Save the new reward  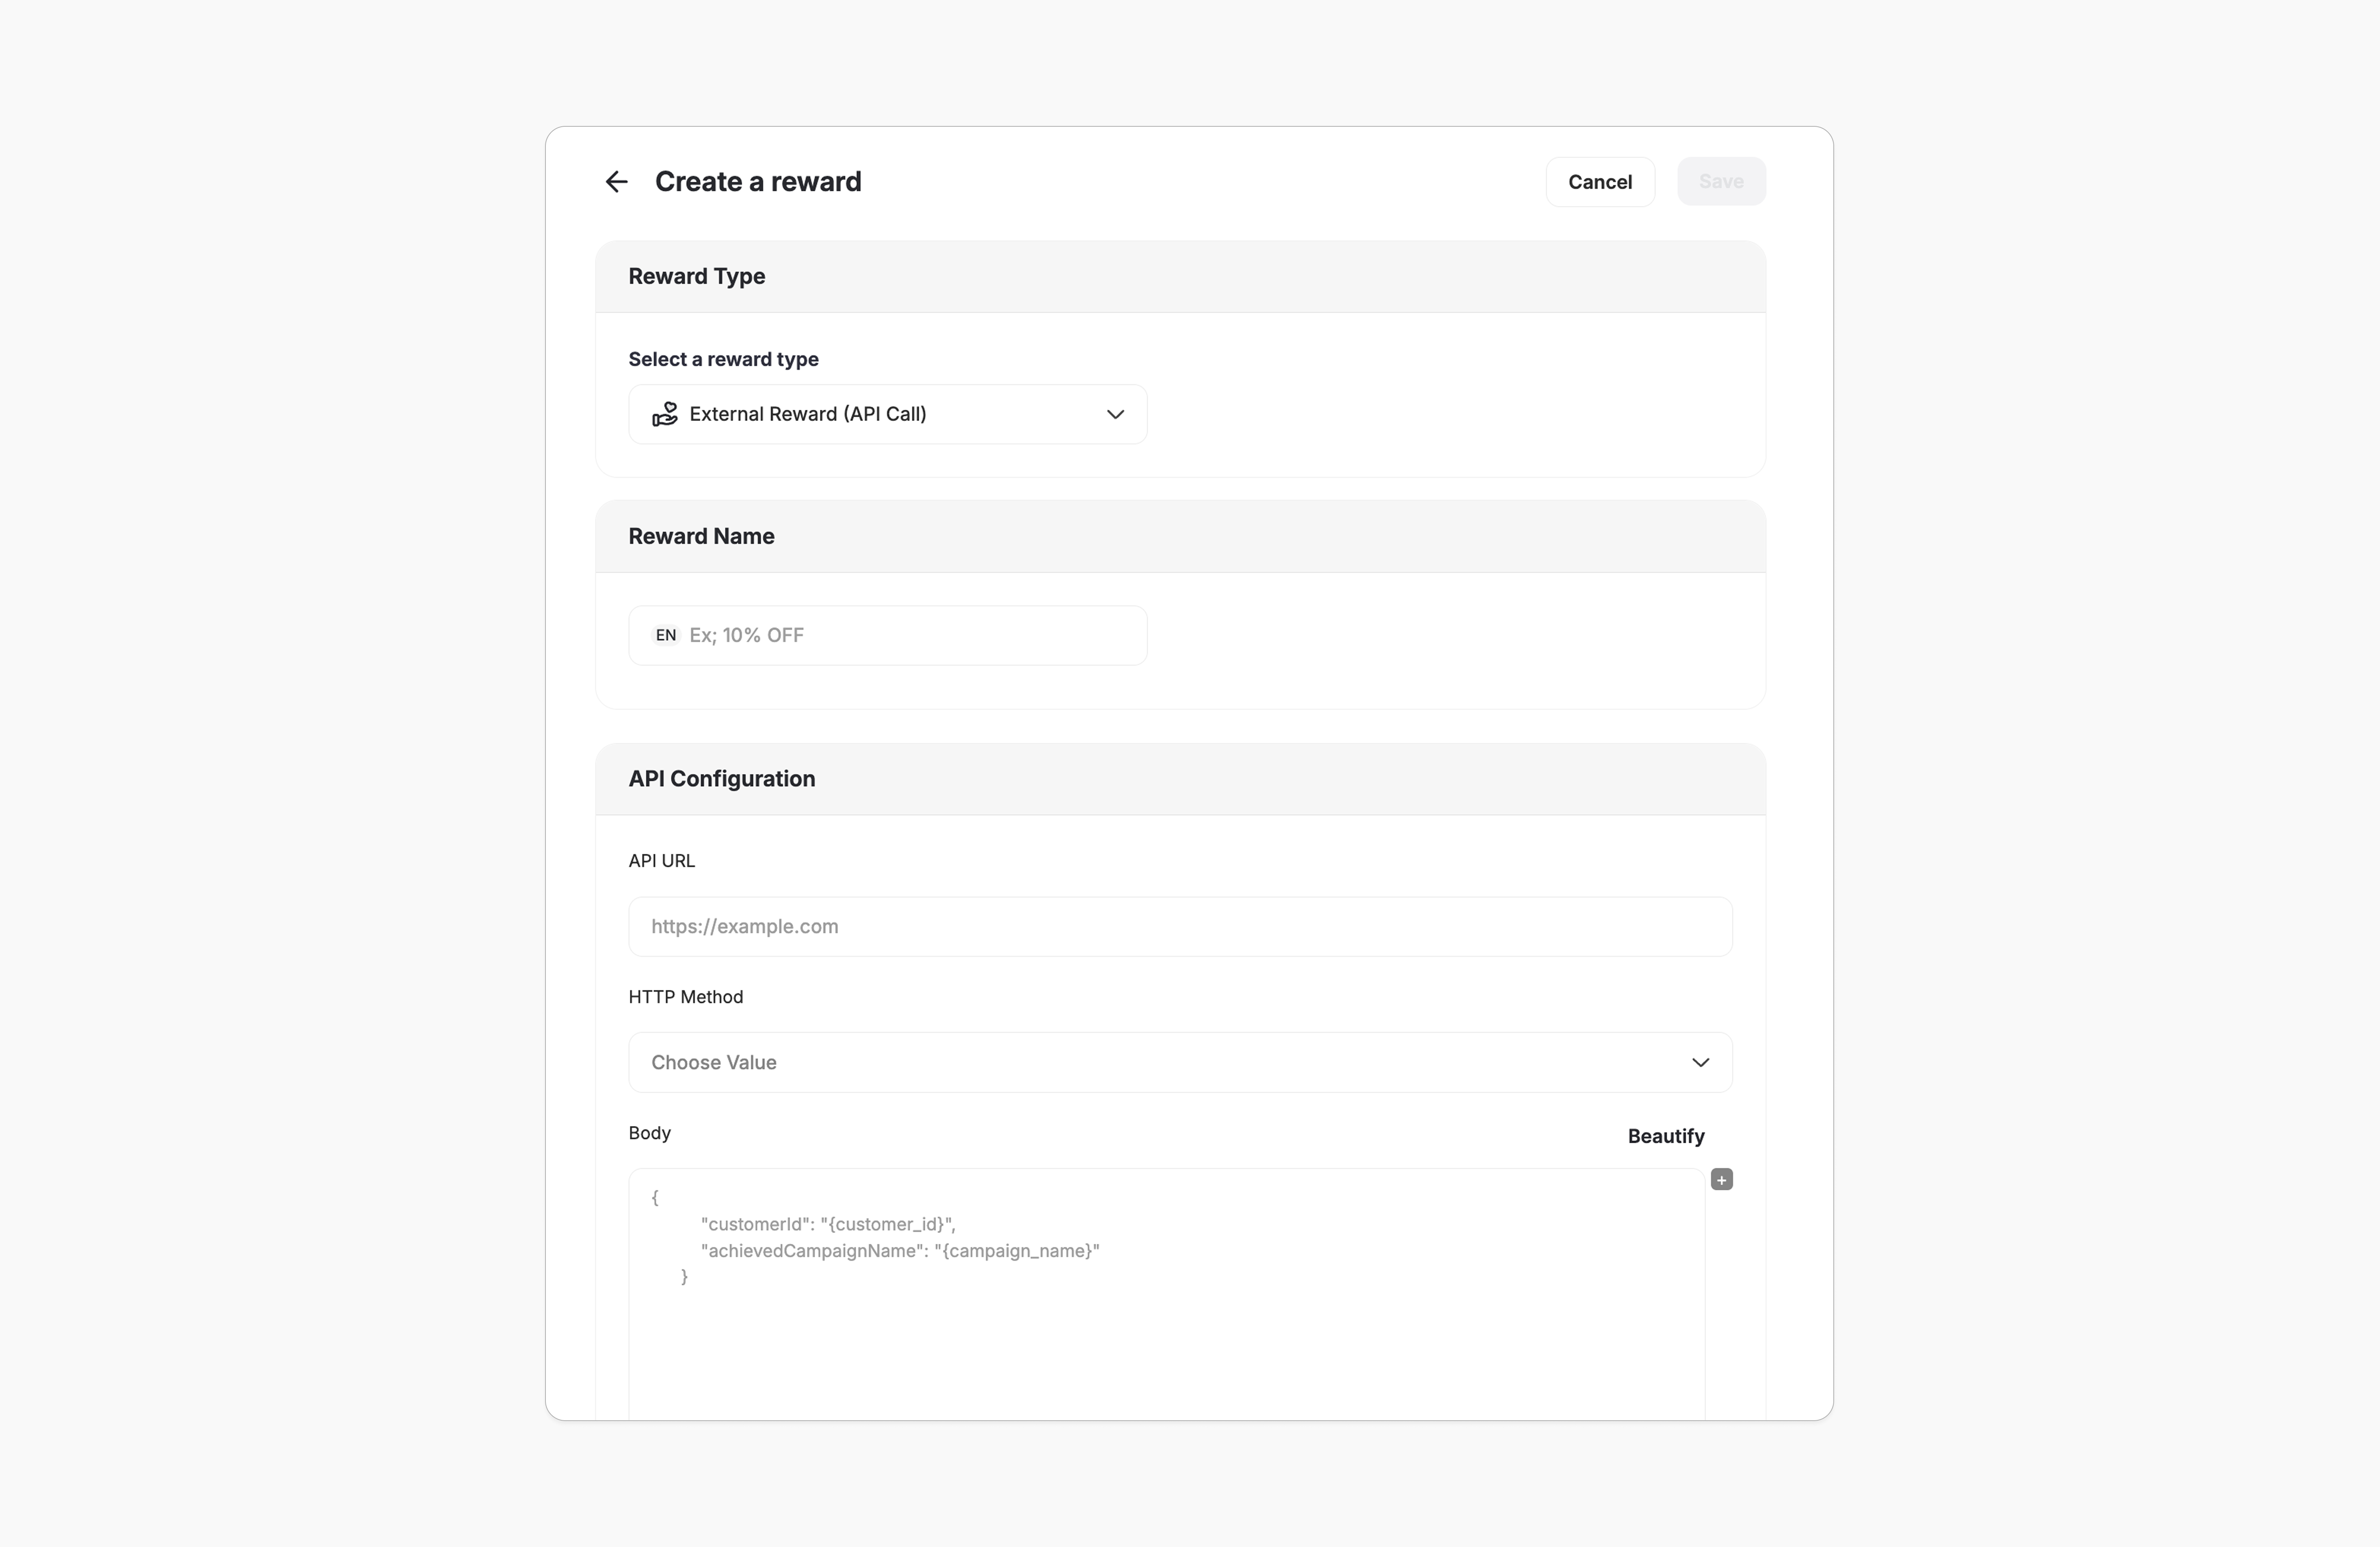coord(1721,181)
